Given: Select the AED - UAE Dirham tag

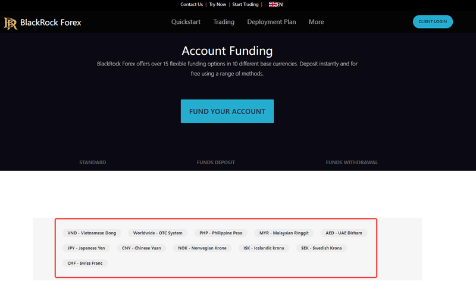Looking at the screenshot, I should (344, 233).
